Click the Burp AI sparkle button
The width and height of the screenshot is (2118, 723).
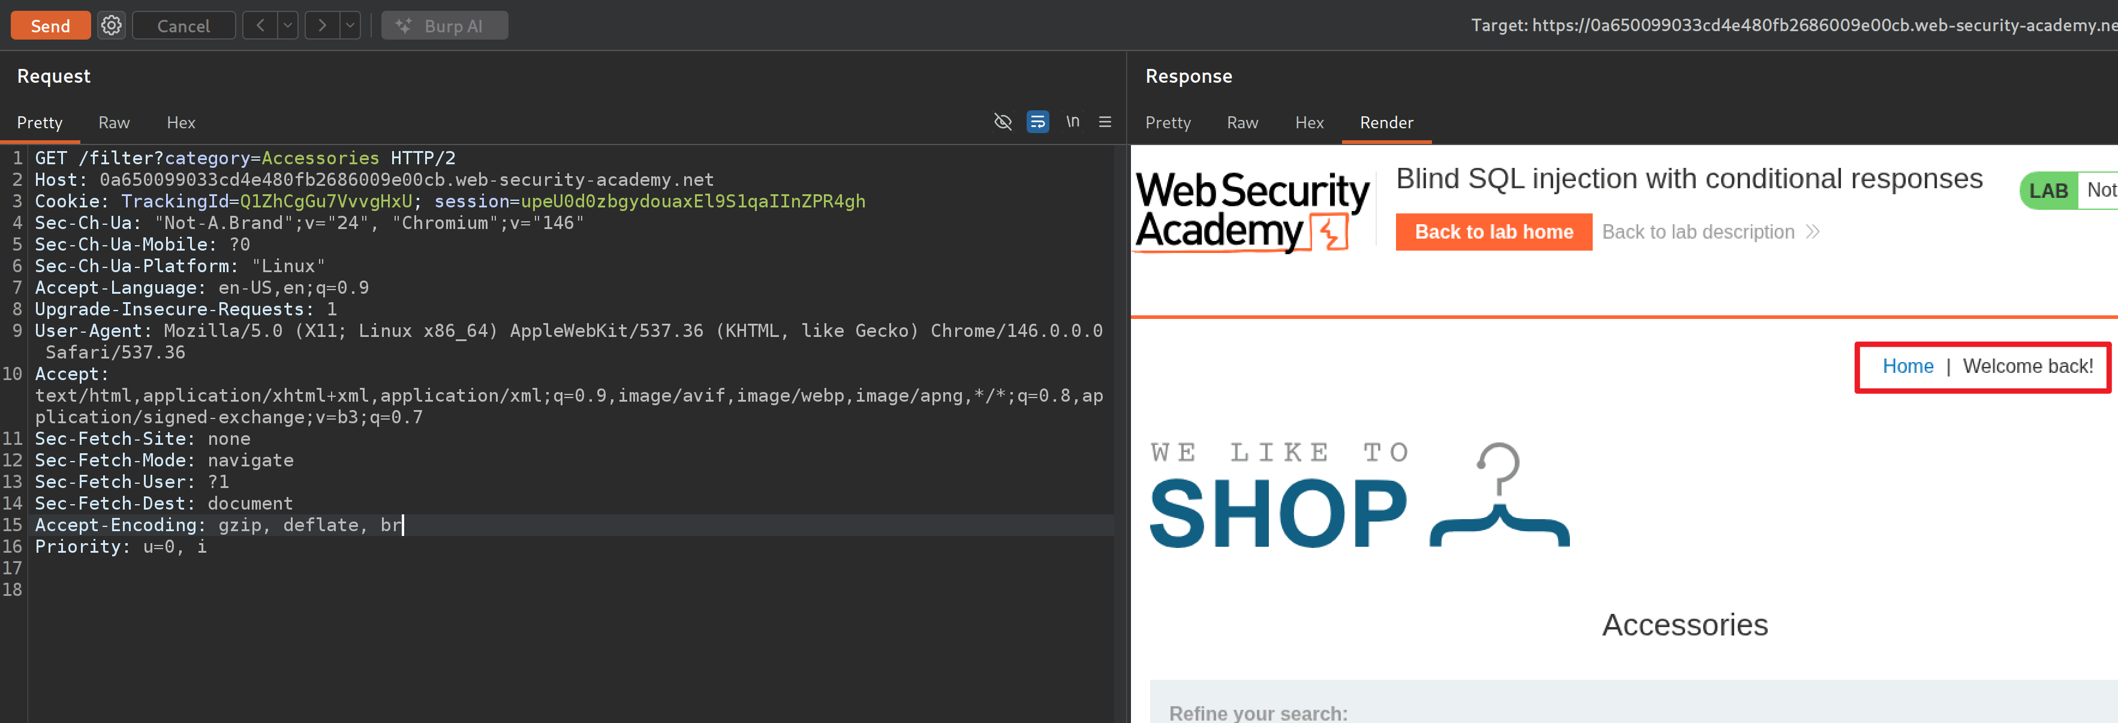point(444,25)
